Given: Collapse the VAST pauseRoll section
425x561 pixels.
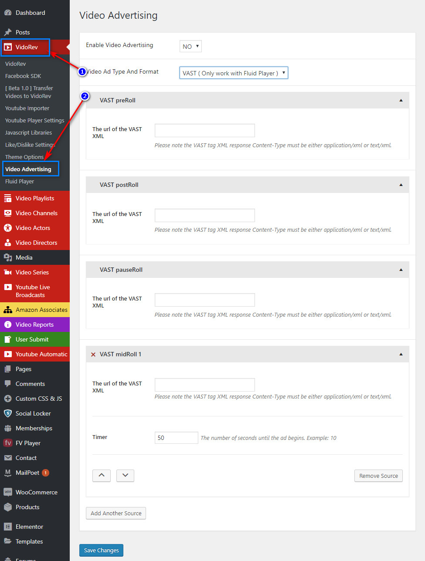Looking at the screenshot, I should click(x=401, y=270).
